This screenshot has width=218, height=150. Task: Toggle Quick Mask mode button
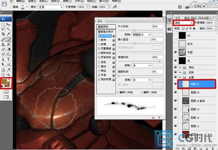(6, 91)
